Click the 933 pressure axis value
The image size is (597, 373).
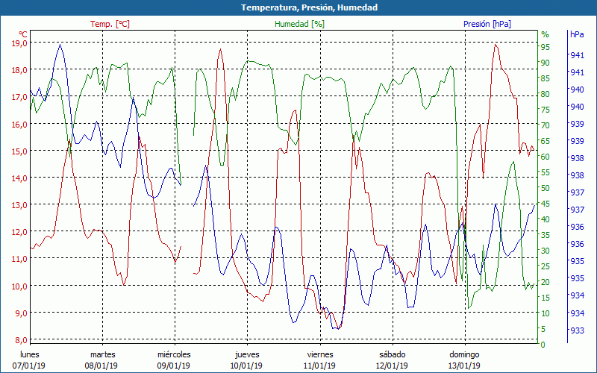pyautogui.click(x=577, y=330)
